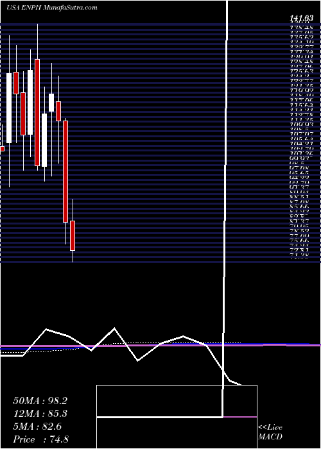The height and width of the screenshot is (449, 321).
Task: Click the 141.63 top price label
Action: 301,19
